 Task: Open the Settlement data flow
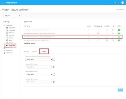point(10,45)
